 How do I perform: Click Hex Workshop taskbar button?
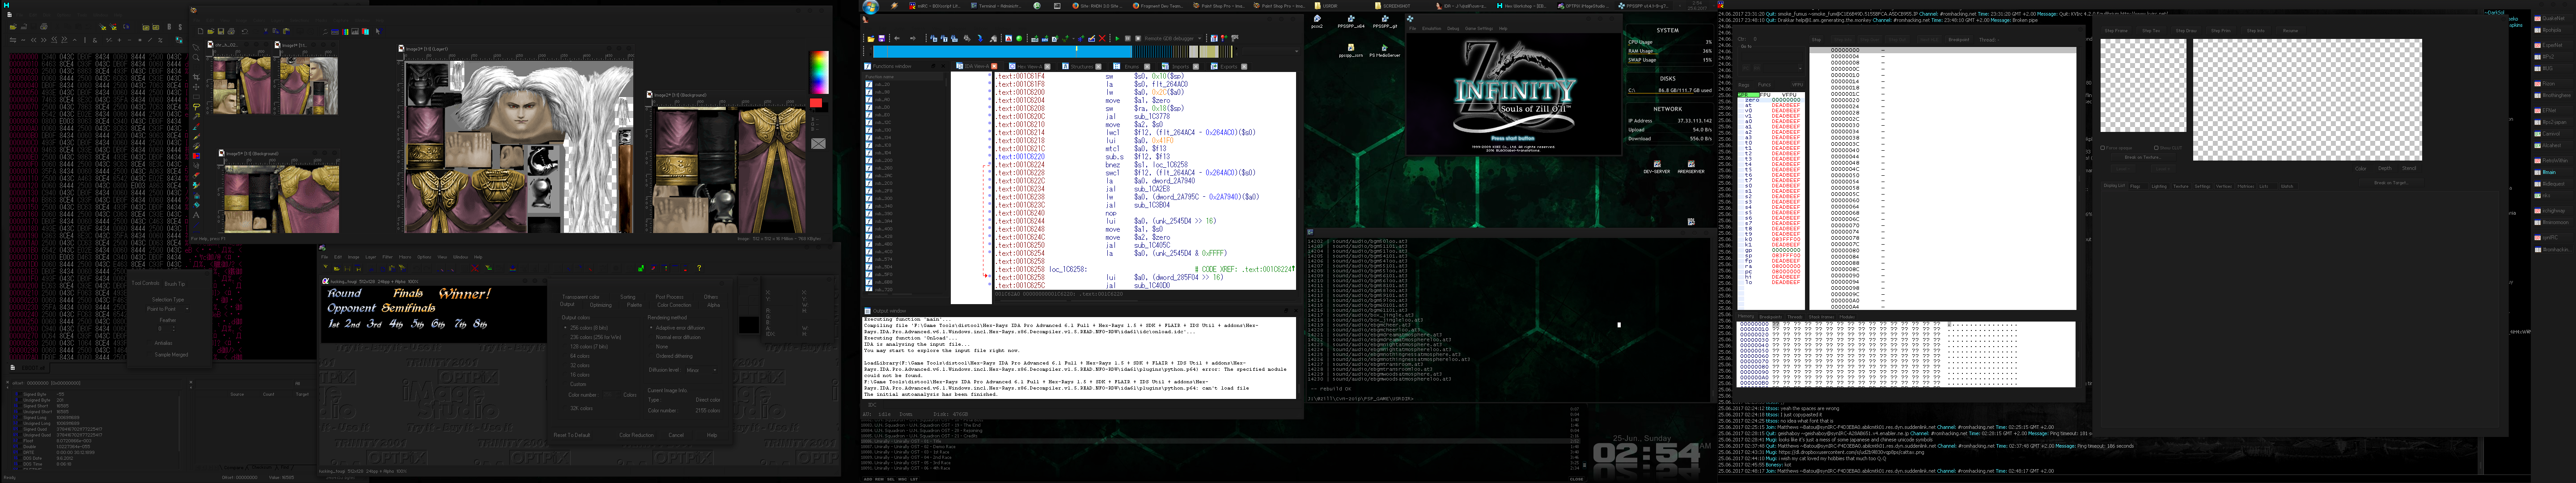[1522, 6]
